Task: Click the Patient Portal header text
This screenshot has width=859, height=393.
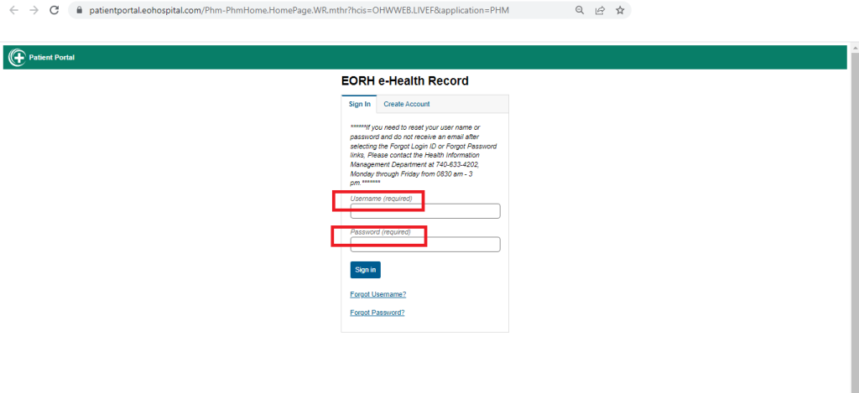Action: point(51,58)
